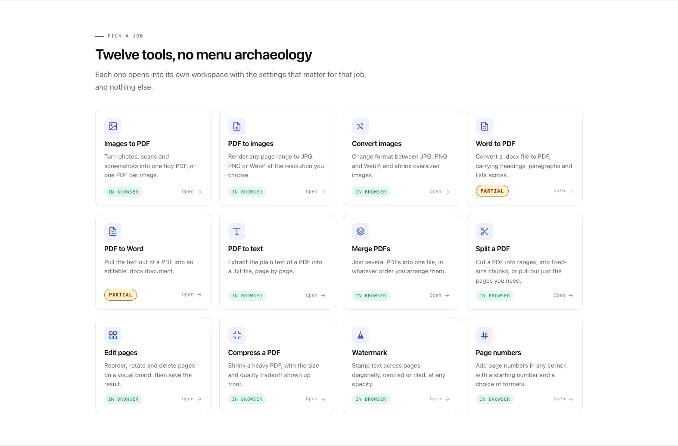Click the Compress a PDF shrink icon
The width and height of the screenshot is (678, 446).
coord(237,335)
